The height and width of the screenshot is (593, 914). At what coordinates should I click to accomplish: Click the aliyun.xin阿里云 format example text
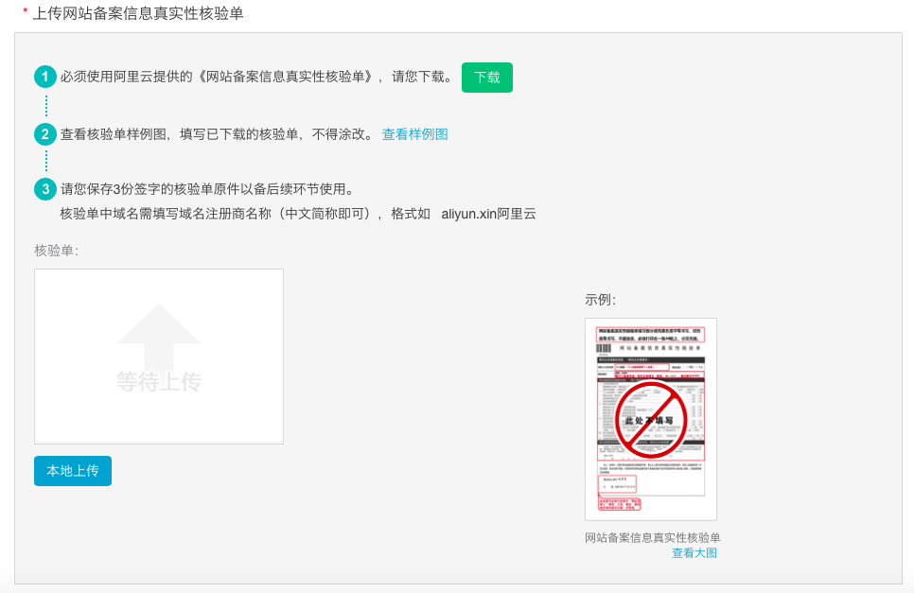(488, 214)
